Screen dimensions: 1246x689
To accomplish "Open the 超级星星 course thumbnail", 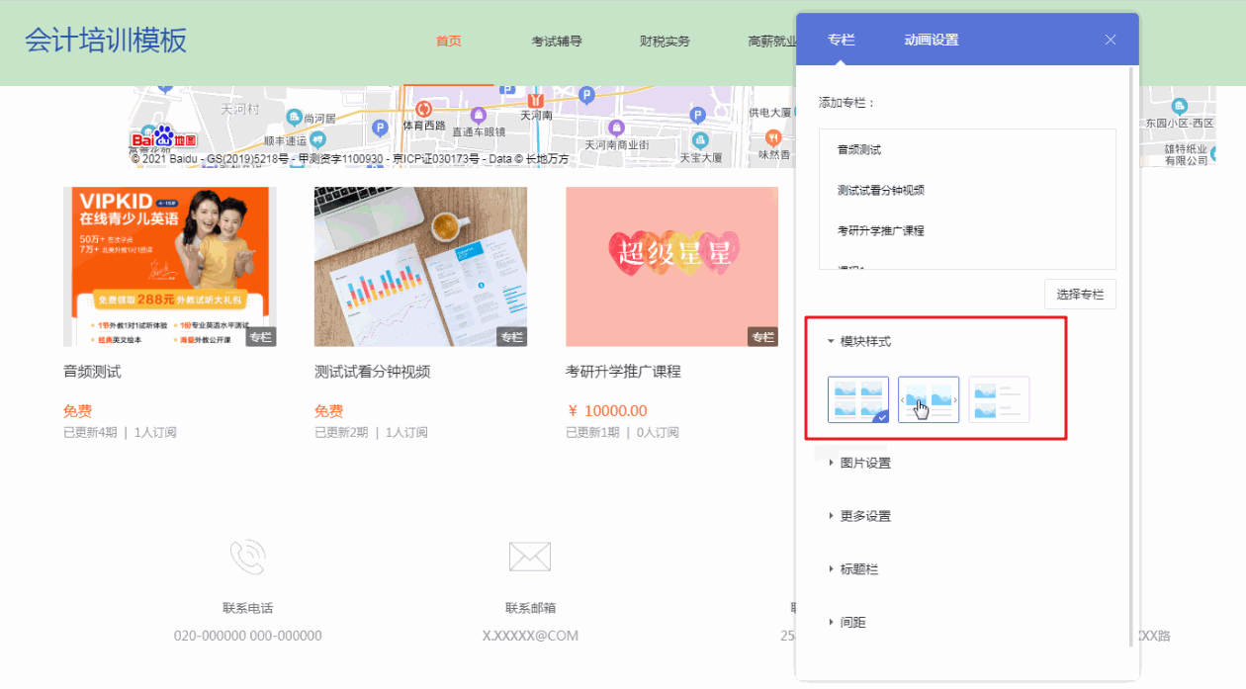I will click(x=671, y=267).
